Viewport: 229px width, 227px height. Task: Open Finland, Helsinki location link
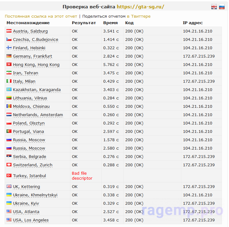(29, 48)
